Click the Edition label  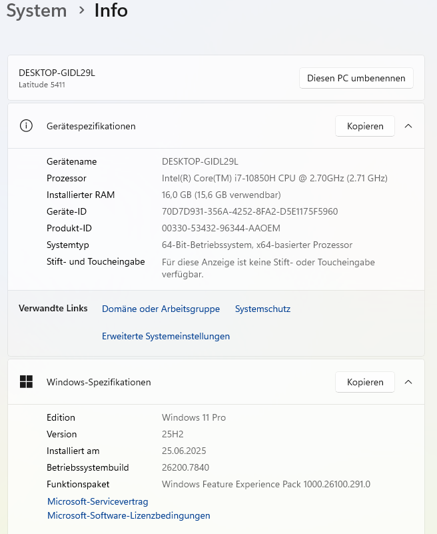(x=61, y=417)
